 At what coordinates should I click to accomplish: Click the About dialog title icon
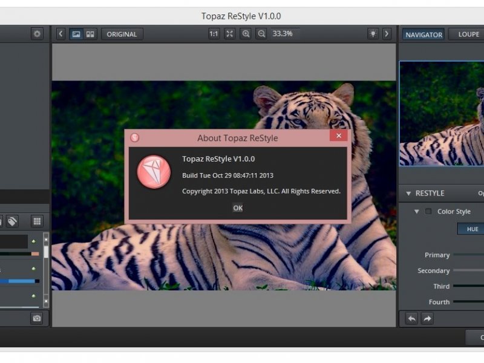(x=134, y=138)
